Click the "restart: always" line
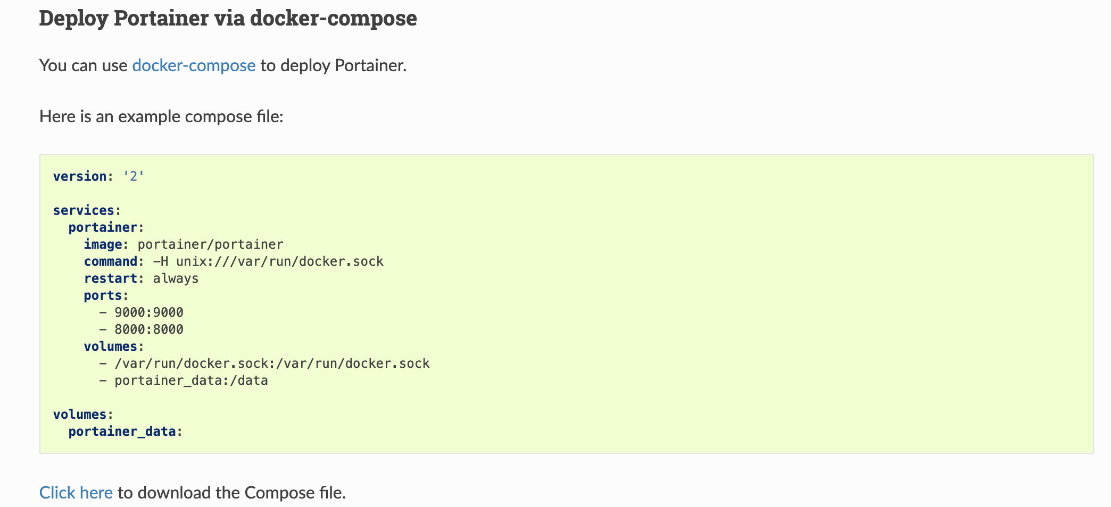The width and height of the screenshot is (1111, 507). pyautogui.click(x=141, y=278)
